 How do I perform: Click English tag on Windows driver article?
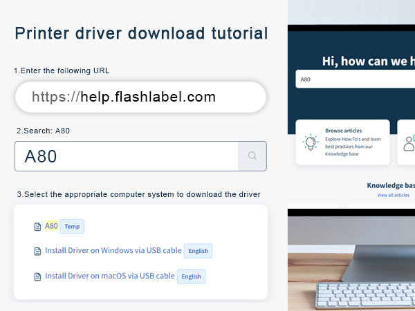[198, 251]
